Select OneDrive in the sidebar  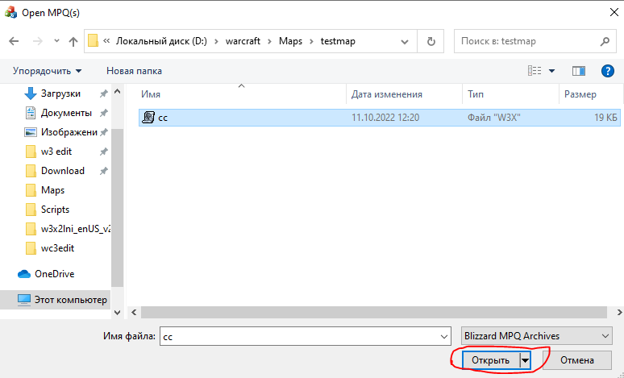point(54,274)
